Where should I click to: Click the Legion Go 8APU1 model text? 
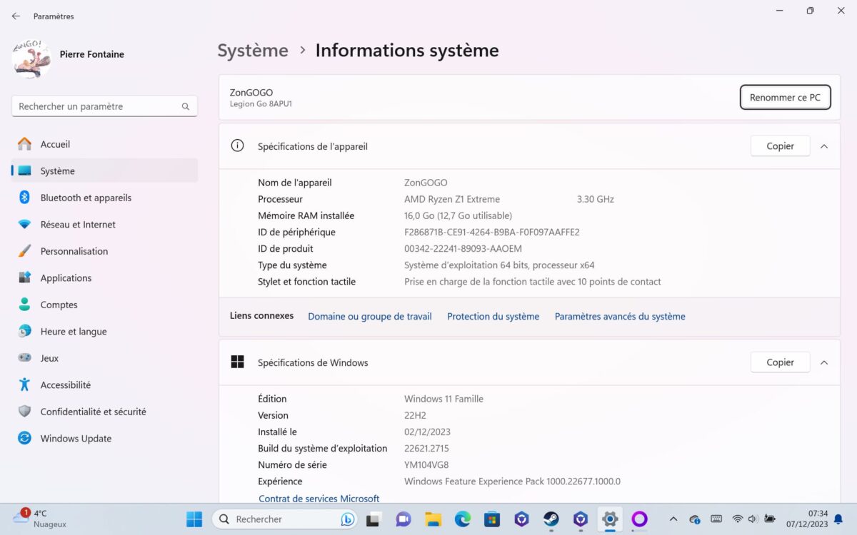[x=261, y=104]
